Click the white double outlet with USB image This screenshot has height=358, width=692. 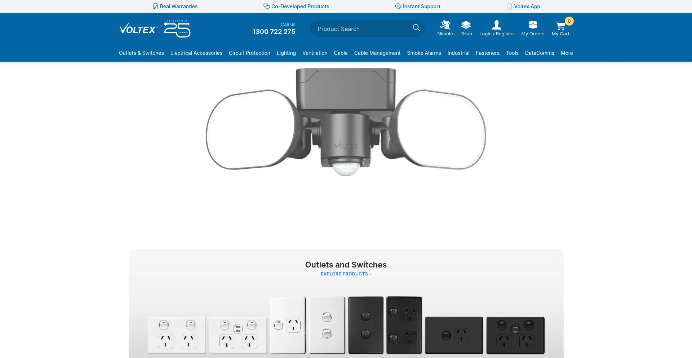(238, 335)
